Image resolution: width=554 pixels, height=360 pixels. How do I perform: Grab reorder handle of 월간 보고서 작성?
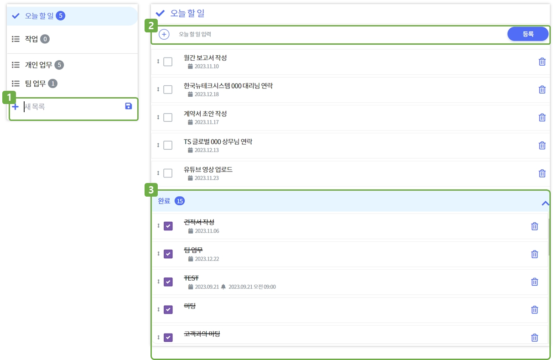point(158,61)
